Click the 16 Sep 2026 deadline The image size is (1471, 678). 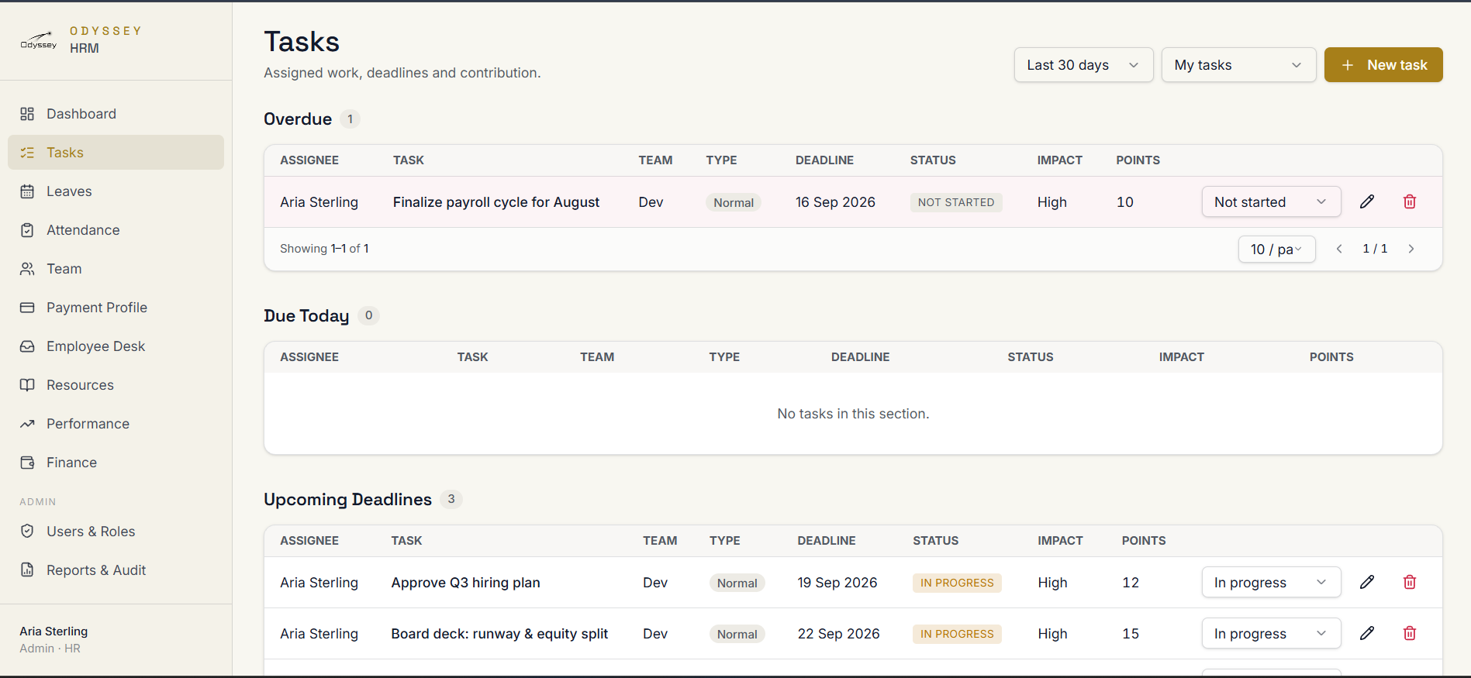click(835, 202)
